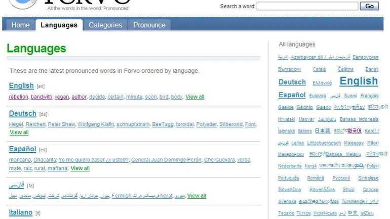The height and width of the screenshot is (219, 390).
Task: Switch to the Categories tab
Action: click(105, 25)
